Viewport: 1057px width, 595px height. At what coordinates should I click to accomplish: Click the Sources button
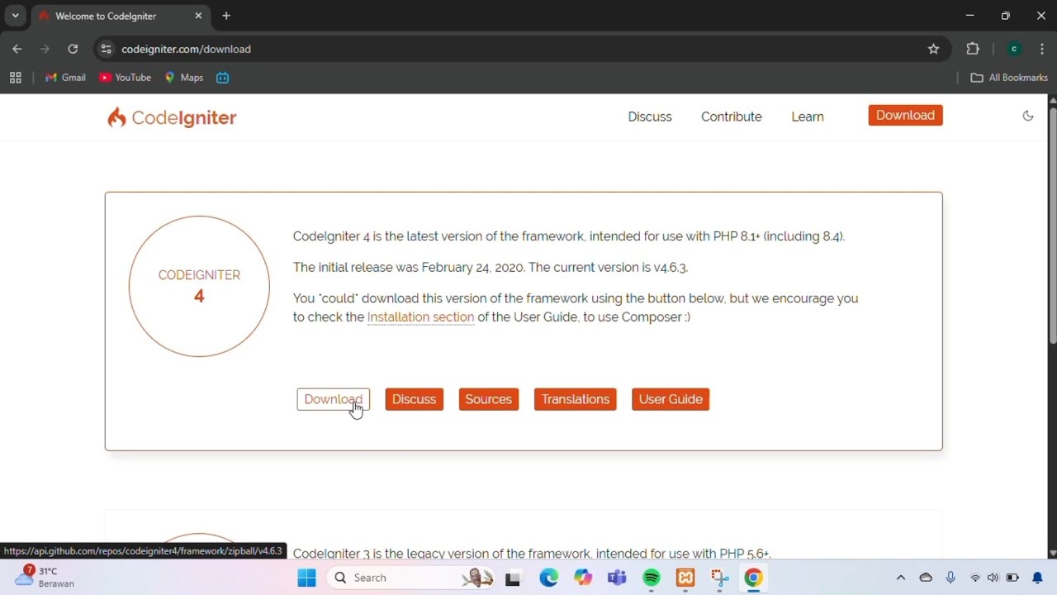click(x=488, y=399)
